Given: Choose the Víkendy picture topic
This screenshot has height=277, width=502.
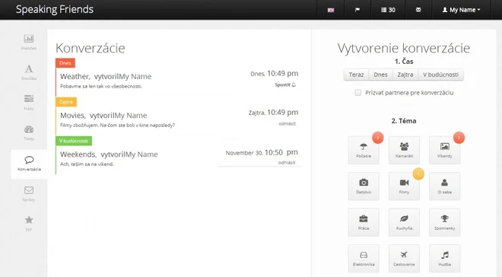Looking at the screenshot, I should (x=445, y=150).
